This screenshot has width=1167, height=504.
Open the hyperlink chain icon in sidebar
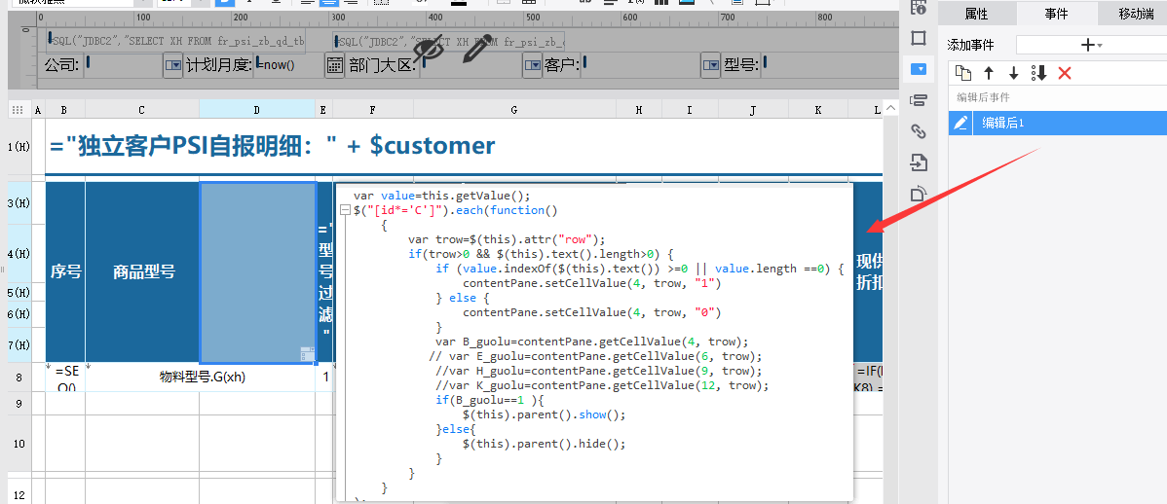click(919, 131)
